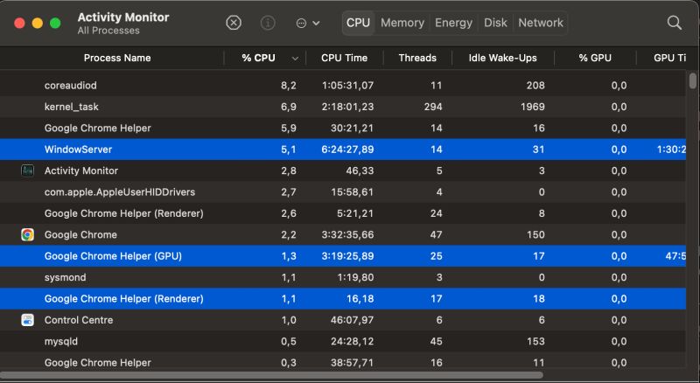This screenshot has width=700, height=383.
Task: Select the sysmond process row
Action: coord(343,277)
